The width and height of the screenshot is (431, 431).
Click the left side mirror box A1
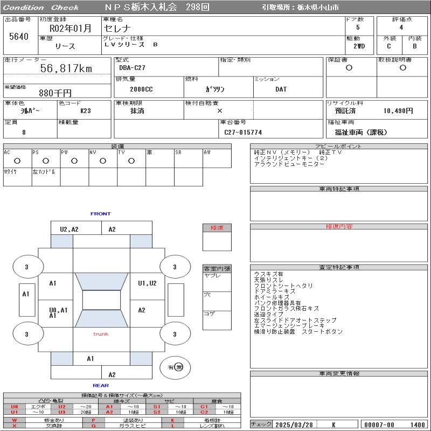(27, 300)
